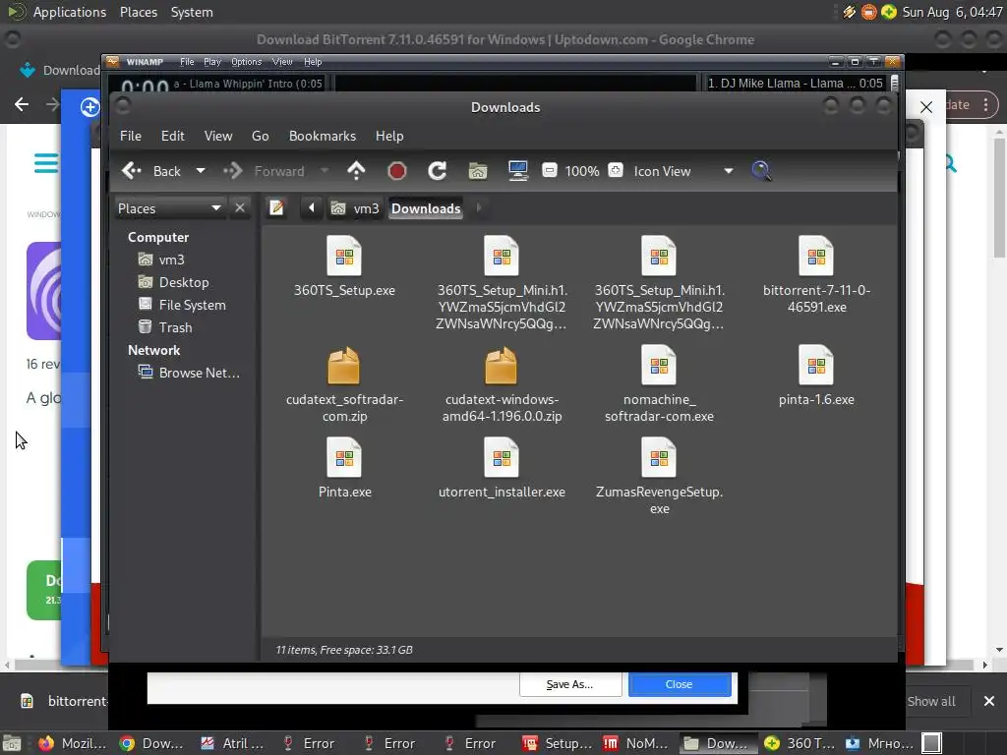Click Chrome back navigation arrow
This screenshot has height=755, width=1007.
[x=22, y=104]
